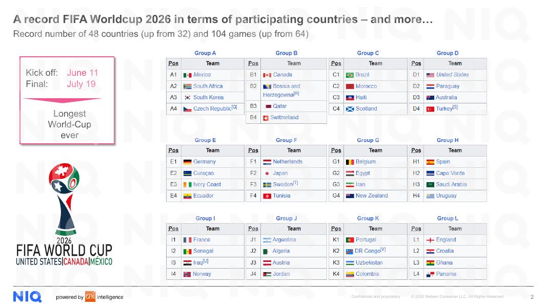Click footnote S next to Turkey

[x=455, y=107]
